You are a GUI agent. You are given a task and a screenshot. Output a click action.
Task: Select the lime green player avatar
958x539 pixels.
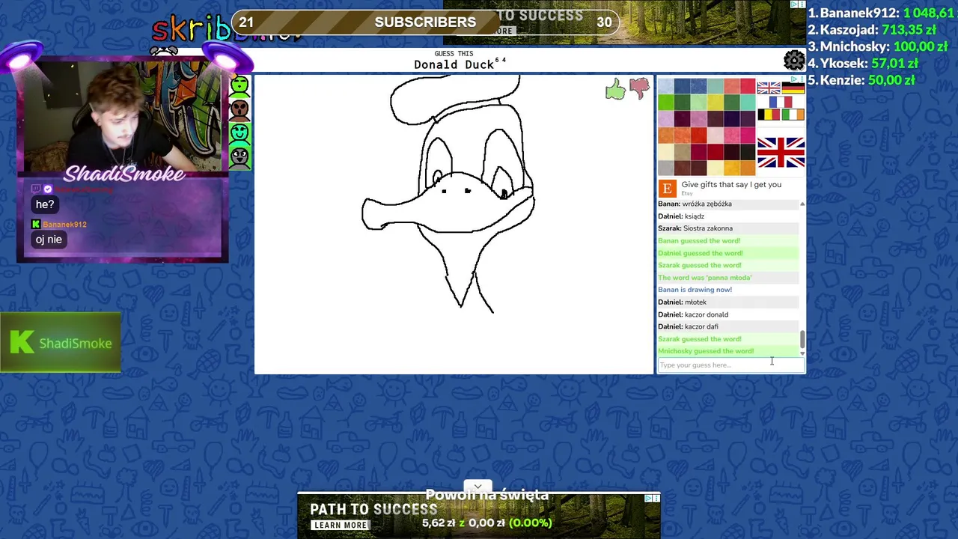[x=239, y=86]
